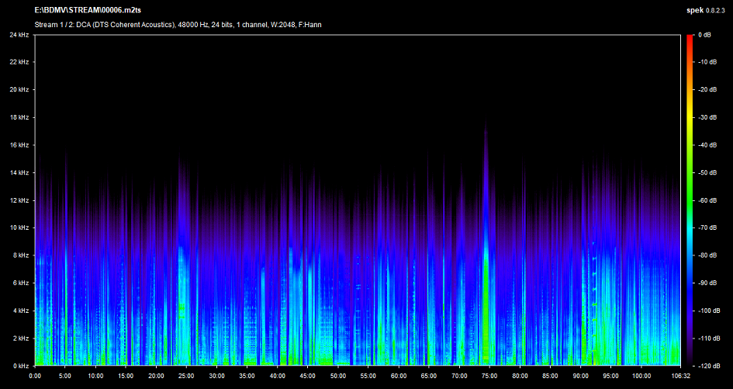This screenshot has width=733, height=389.
Task: Click the -60 dB scale label
Action: 705,200
